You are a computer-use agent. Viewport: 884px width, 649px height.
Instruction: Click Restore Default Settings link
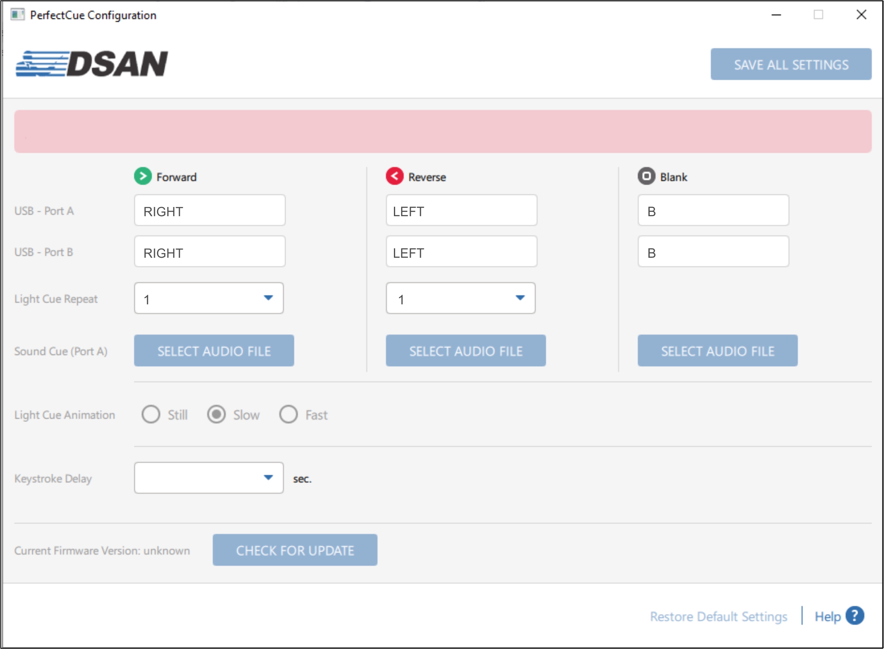pos(719,616)
